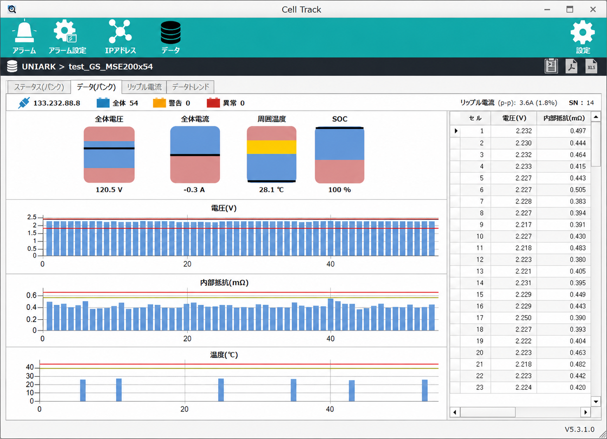Click the table horizontal scrollbar thumb
Viewport: 607px width, 439px height.
point(488,412)
